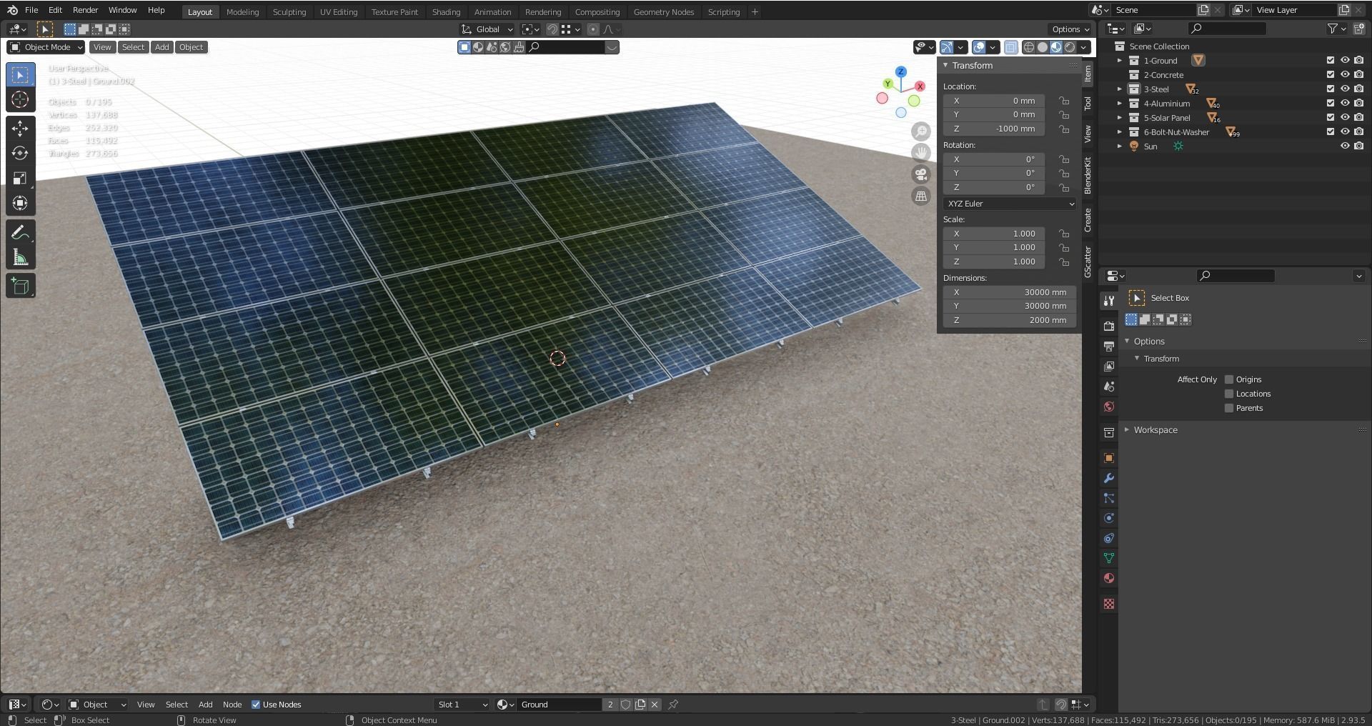Click the Scale X value field
Image resolution: width=1372 pixels, height=726 pixels.
click(994, 234)
